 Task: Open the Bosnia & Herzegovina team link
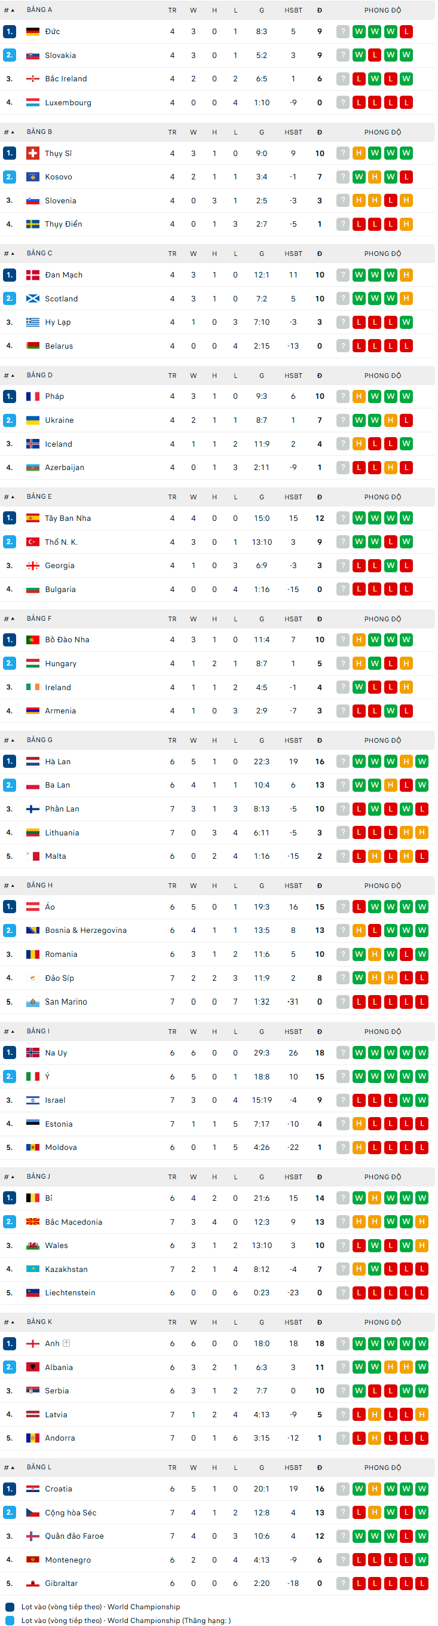click(x=85, y=931)
